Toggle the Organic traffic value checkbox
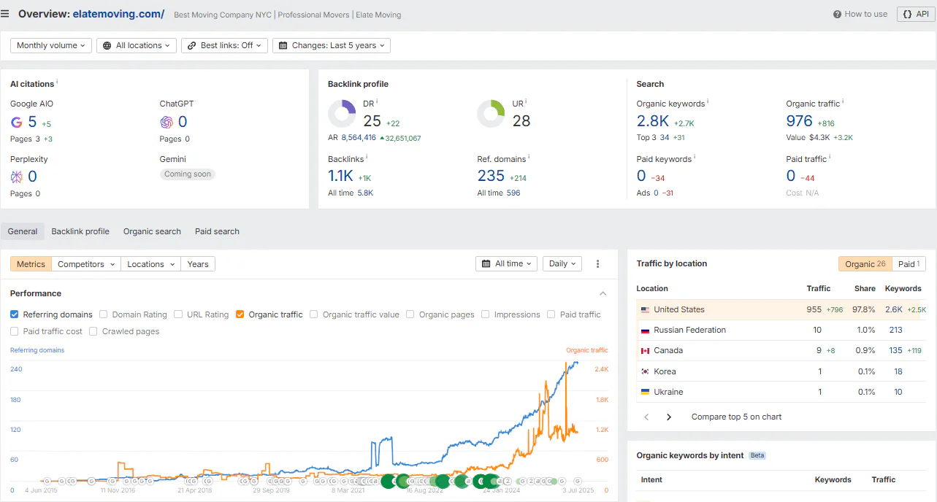Viewport: 937px width, 502px height. pos(314,314)
